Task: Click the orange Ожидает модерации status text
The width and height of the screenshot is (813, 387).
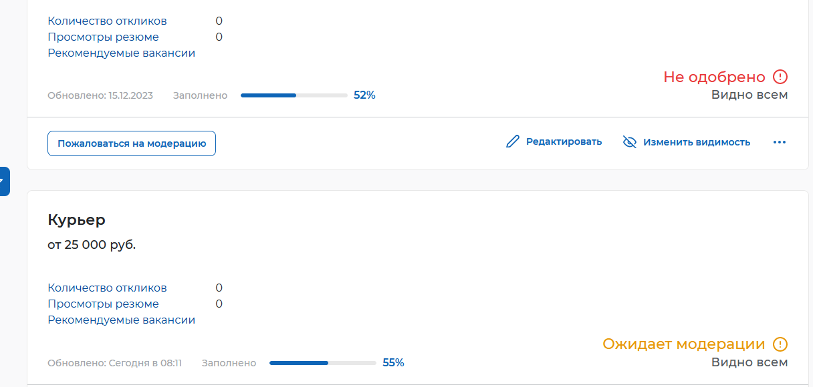Action: (x=683, y=344)
